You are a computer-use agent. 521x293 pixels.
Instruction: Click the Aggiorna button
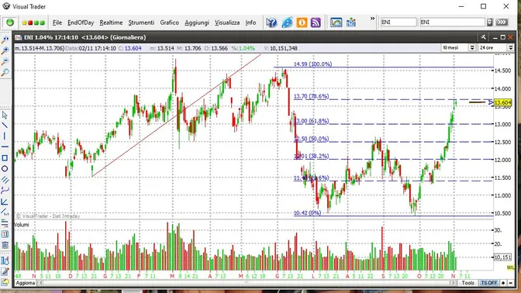coord(26,283)
